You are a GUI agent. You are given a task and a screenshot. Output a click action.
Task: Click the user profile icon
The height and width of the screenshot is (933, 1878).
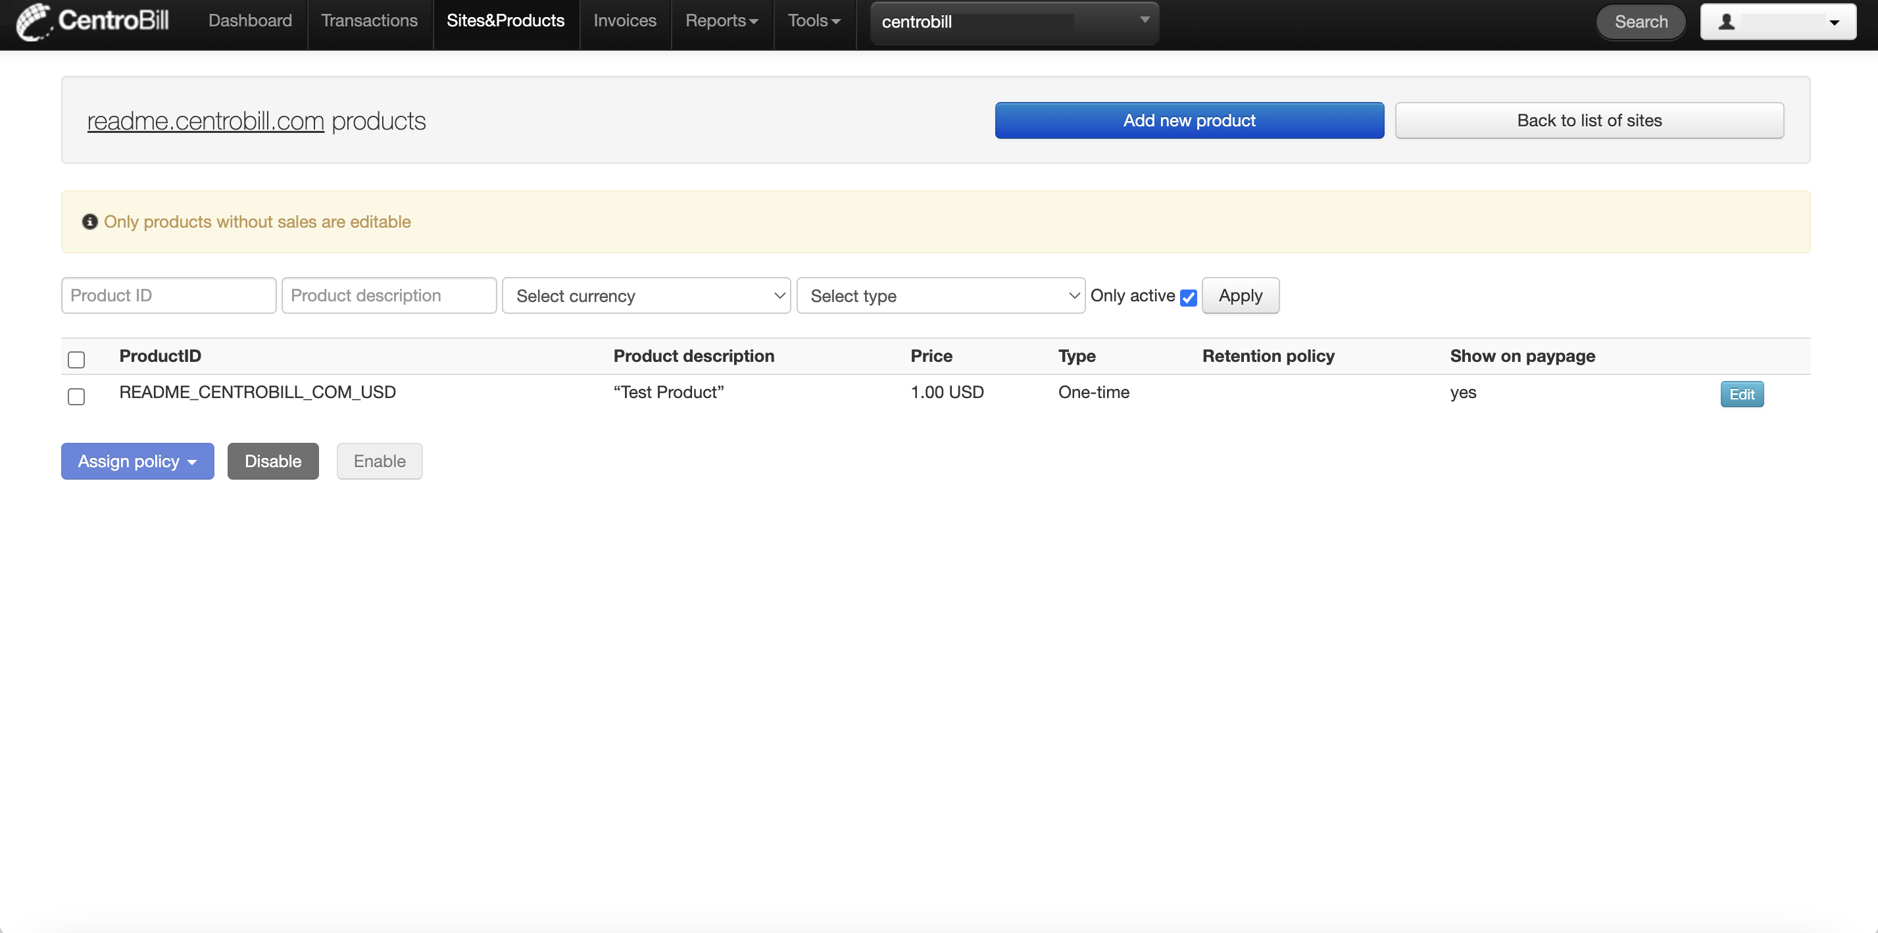[x=1725, y=22]
